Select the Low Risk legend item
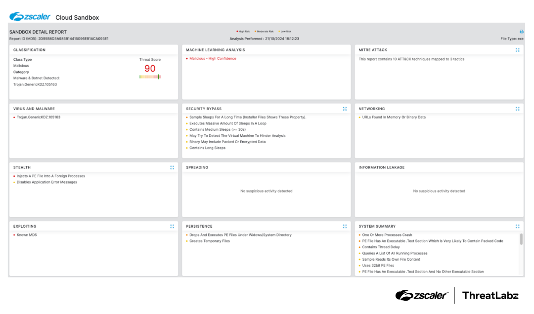The image size is (534, 314). tap(285, 31)
